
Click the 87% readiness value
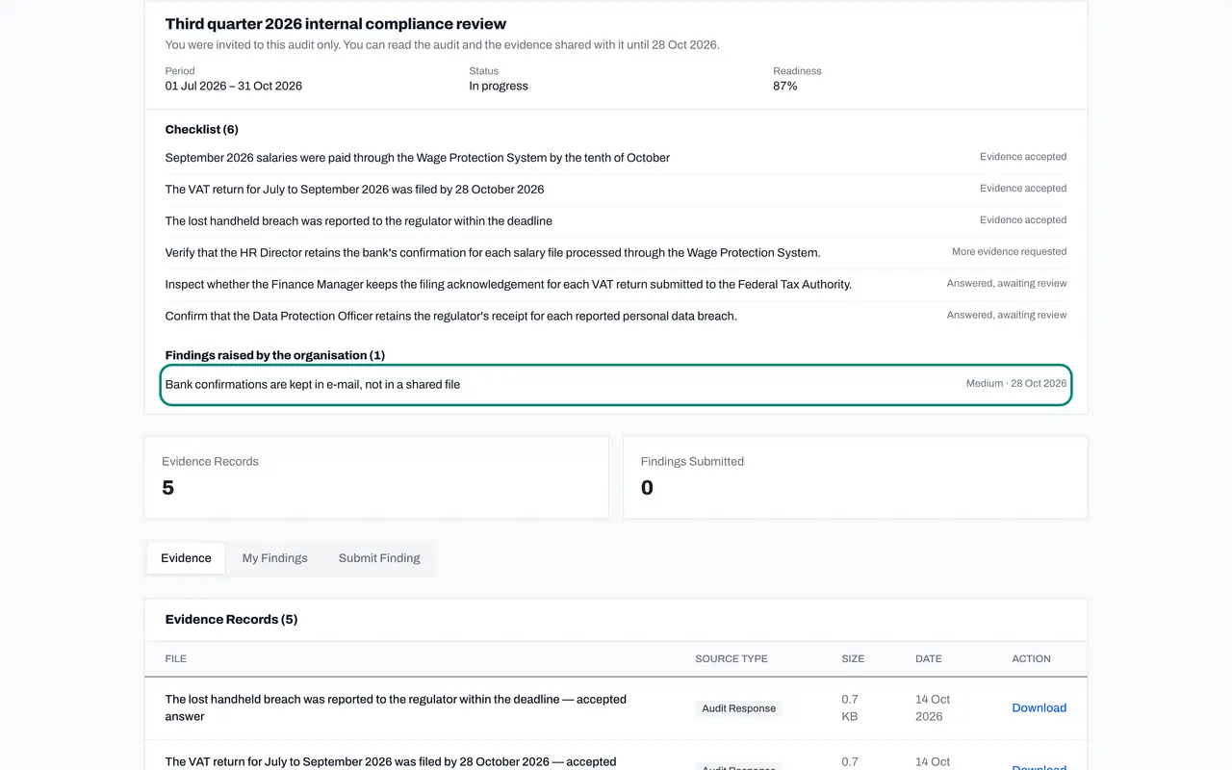coord(785,86)
